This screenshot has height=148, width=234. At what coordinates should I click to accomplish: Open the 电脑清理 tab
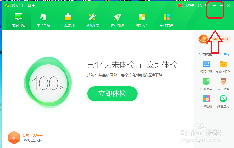coord(68,20)
